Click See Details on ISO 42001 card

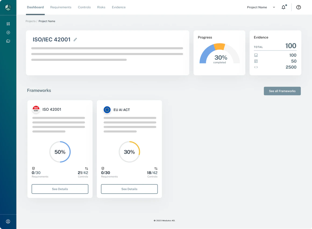(x=60, y=189)
